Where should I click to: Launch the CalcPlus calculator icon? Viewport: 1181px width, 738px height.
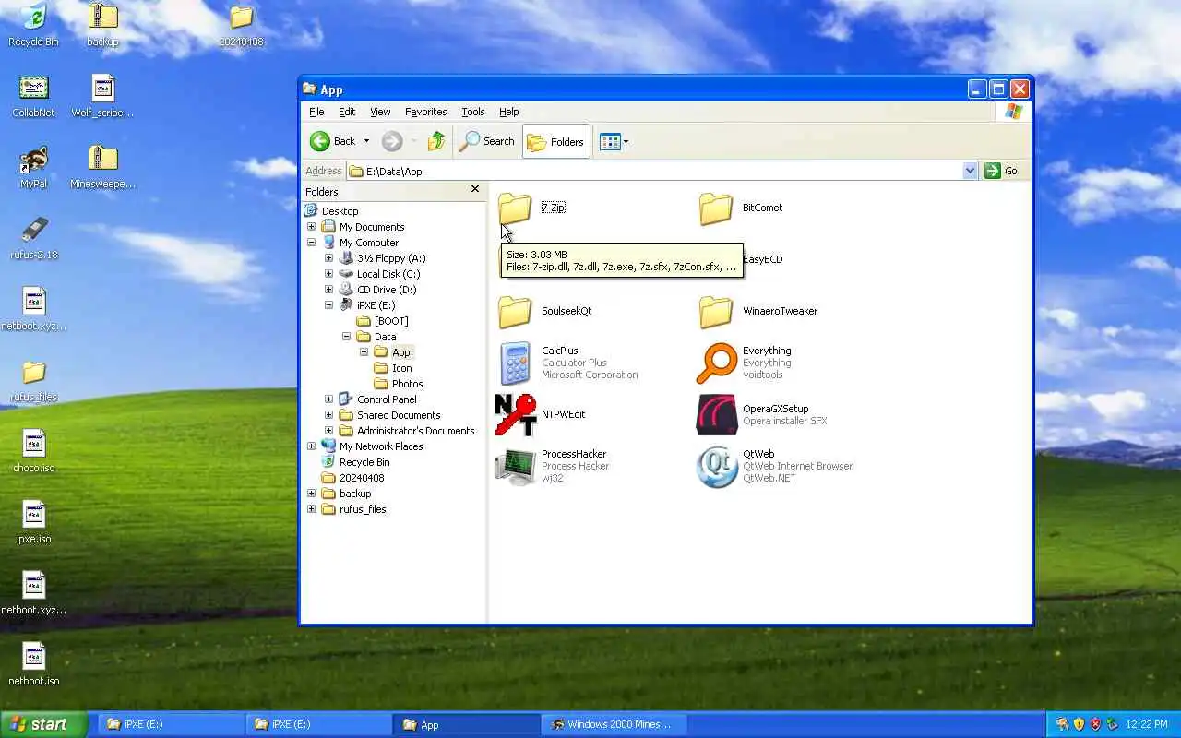(515, 363)
